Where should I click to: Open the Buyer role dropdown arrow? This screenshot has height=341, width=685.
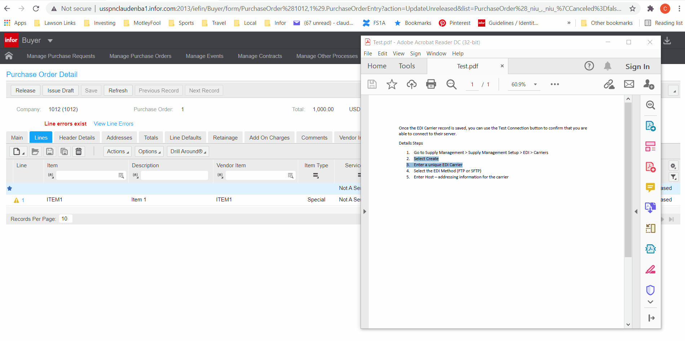pos(50,41)
